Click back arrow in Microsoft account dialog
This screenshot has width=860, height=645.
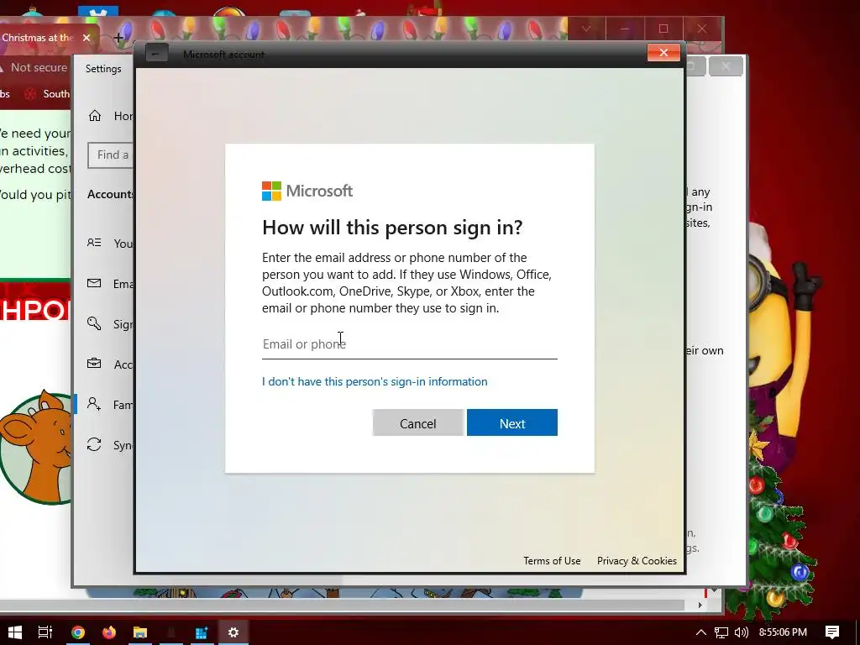156,54
